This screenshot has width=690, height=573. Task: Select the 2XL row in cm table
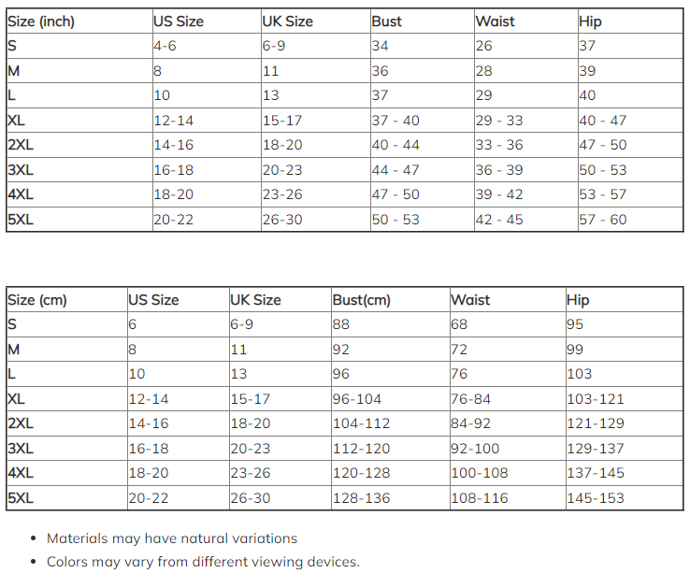point(21,423)
